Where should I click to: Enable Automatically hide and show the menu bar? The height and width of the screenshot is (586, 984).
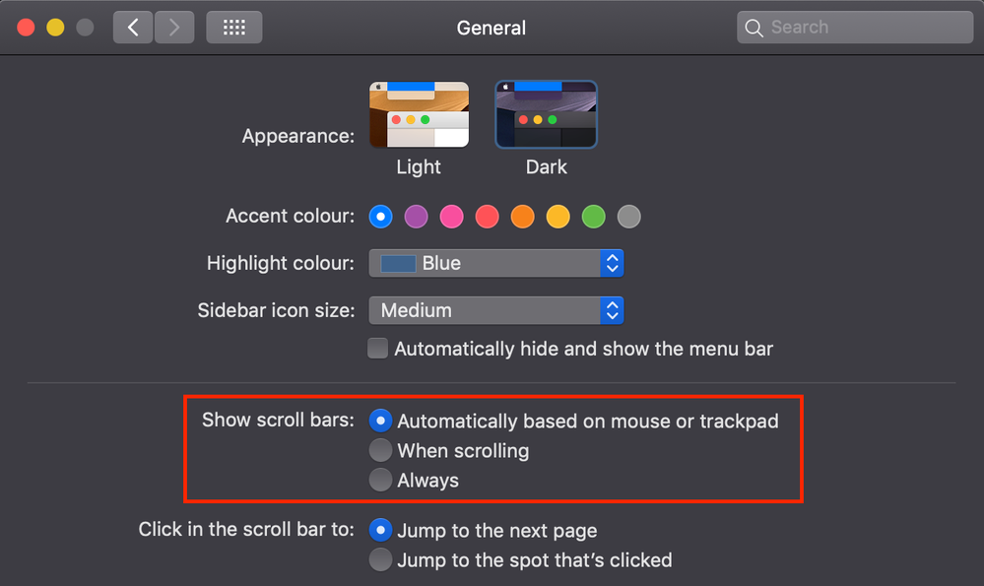[377, 348]
